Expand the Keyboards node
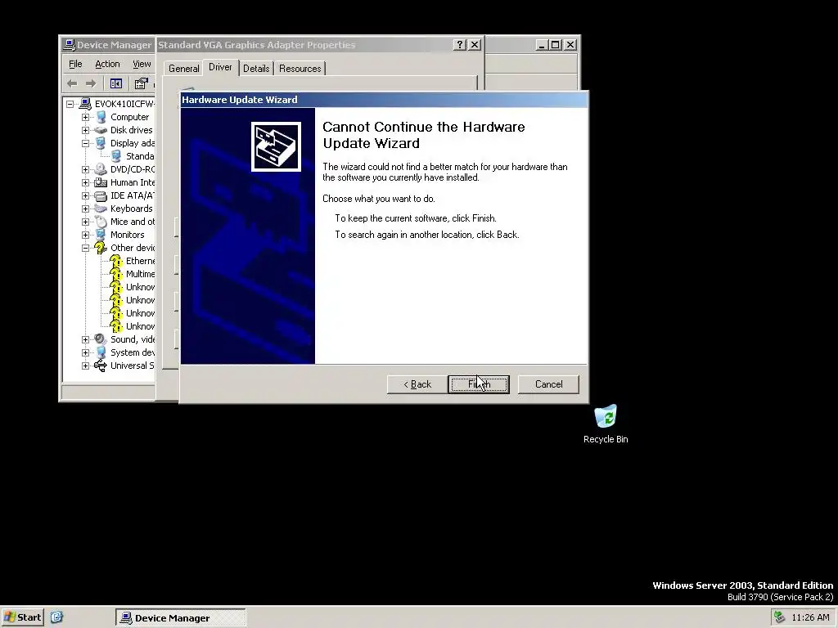 pyautogui.click(x=85, y=209)
